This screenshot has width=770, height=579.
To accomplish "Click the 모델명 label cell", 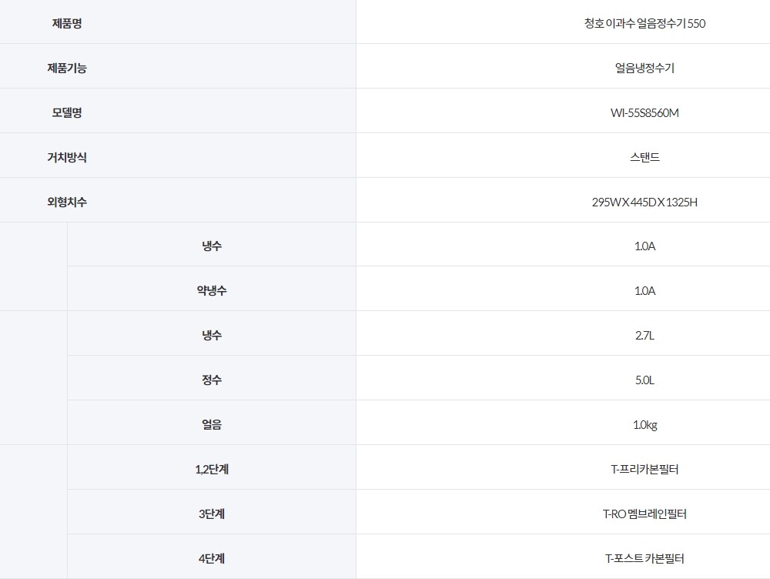I will (67, 112).
